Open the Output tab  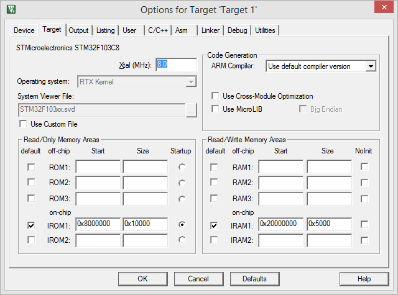tap(78, 30)
